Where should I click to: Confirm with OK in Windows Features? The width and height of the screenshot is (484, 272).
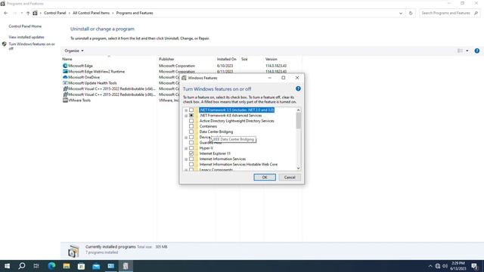click(x=265, y=178)
